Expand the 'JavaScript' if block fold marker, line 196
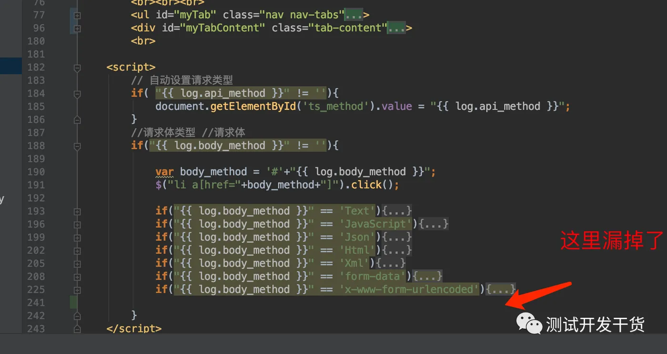The width and height of the screenshot is (667, 354). click(77, 225)
